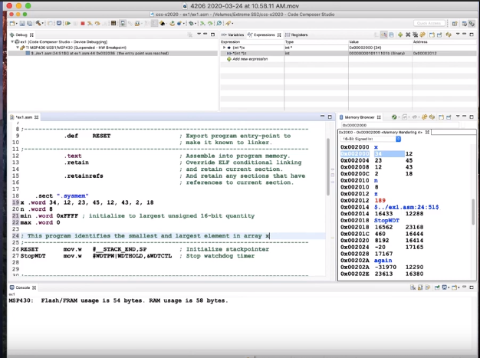Viewport: 480px width, 358px height.
Task: Switch to the Registers tab
Action: [296, 35]
